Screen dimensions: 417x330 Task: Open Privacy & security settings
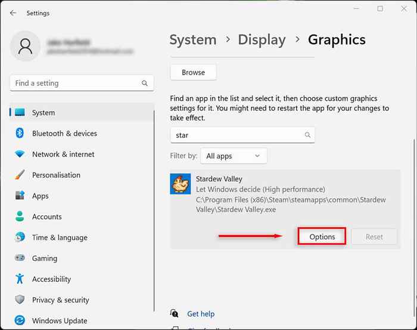61,300
